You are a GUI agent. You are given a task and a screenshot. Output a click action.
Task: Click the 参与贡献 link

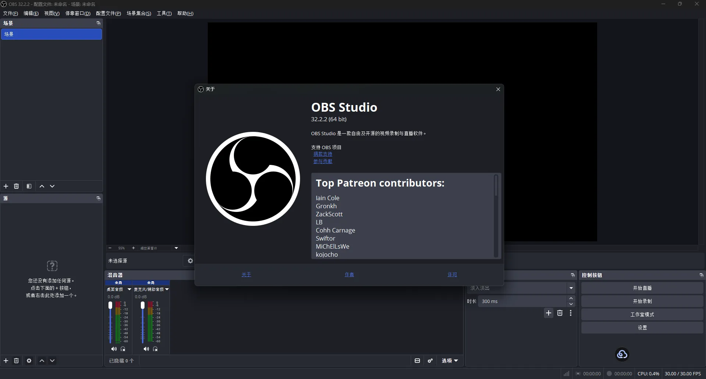323,162
